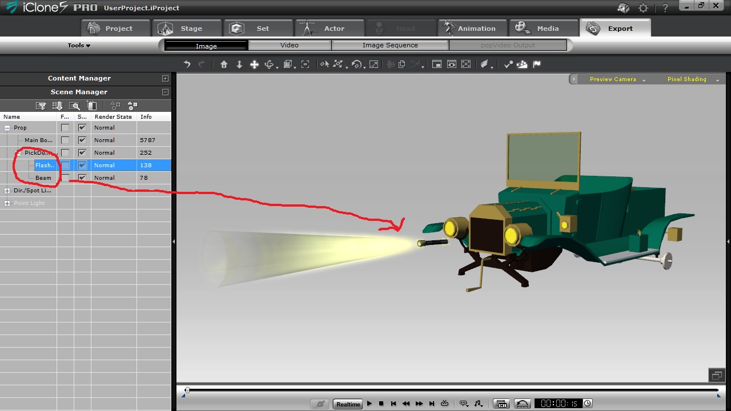Toggle the mini viewport window icon

pos(437,65)
